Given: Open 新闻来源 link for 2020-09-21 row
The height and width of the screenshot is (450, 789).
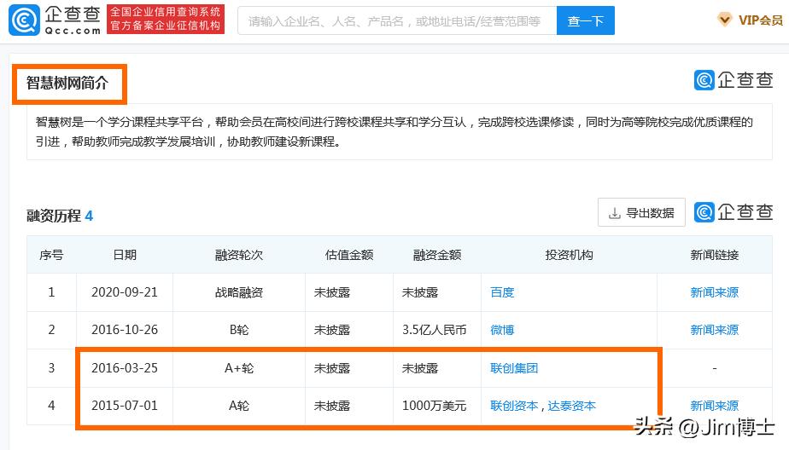Looking at the screenshot, I should (715, 292).
